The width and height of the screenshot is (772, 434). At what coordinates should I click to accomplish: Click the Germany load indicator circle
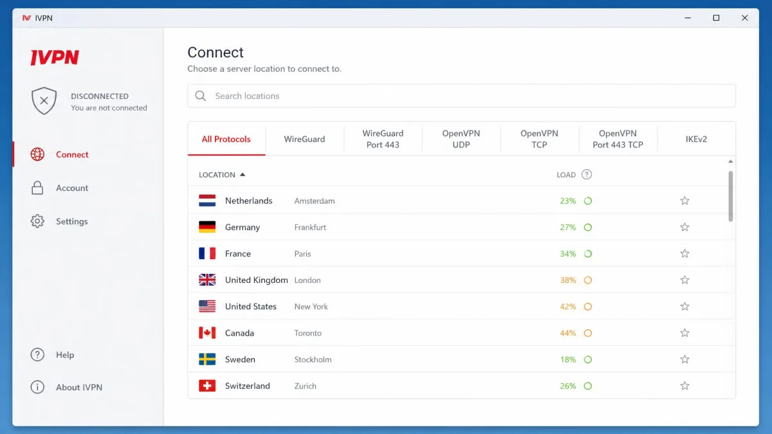[x=587, y=227]
